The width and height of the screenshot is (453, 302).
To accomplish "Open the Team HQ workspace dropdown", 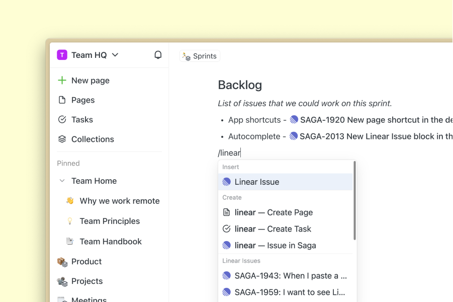I will tap(115, 55).
